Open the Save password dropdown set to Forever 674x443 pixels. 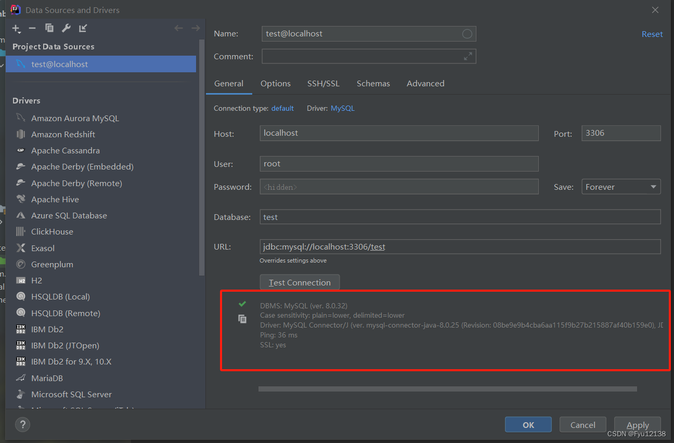pos(620,186)
